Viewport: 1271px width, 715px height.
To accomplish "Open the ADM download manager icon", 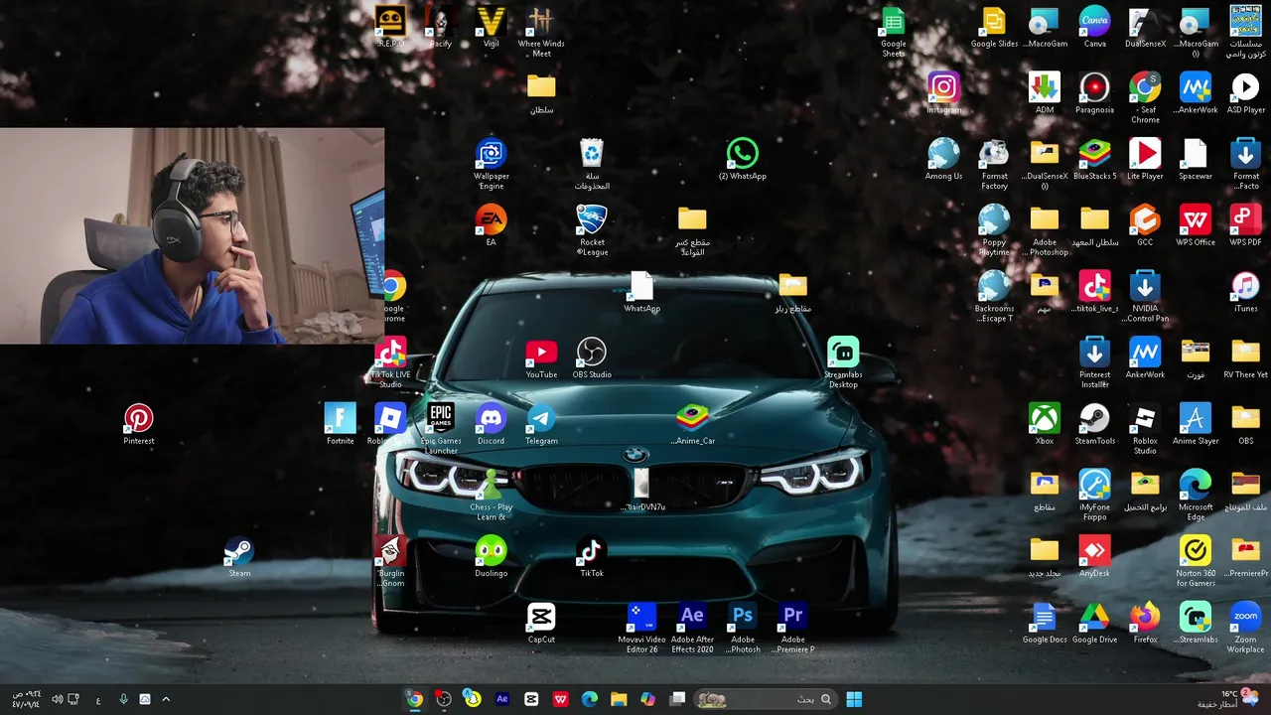I will point(1045,92).
